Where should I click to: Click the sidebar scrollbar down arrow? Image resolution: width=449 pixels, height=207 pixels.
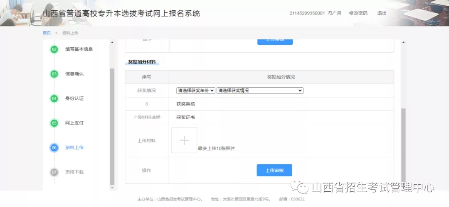pyautogui.click(x=112, y=188)
